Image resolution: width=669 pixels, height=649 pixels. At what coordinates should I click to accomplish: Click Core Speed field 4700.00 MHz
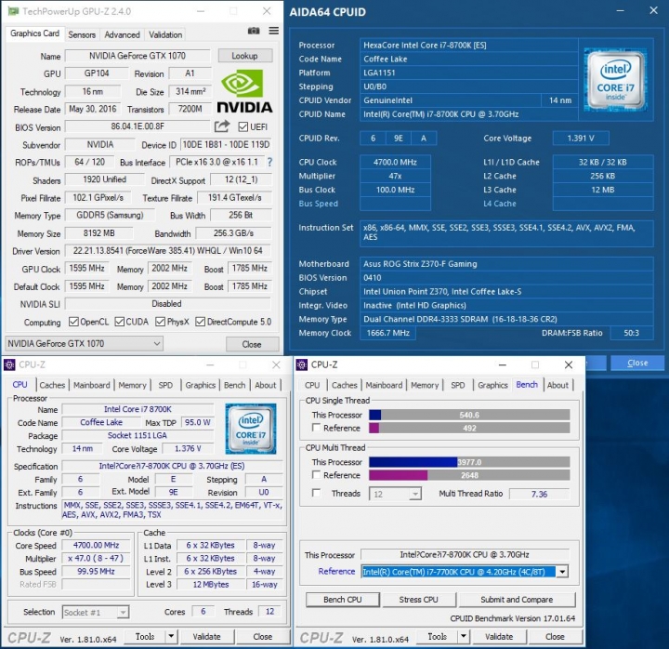coord(96,545)
